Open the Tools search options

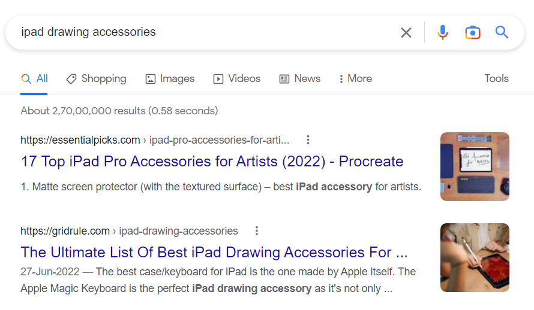496,79
